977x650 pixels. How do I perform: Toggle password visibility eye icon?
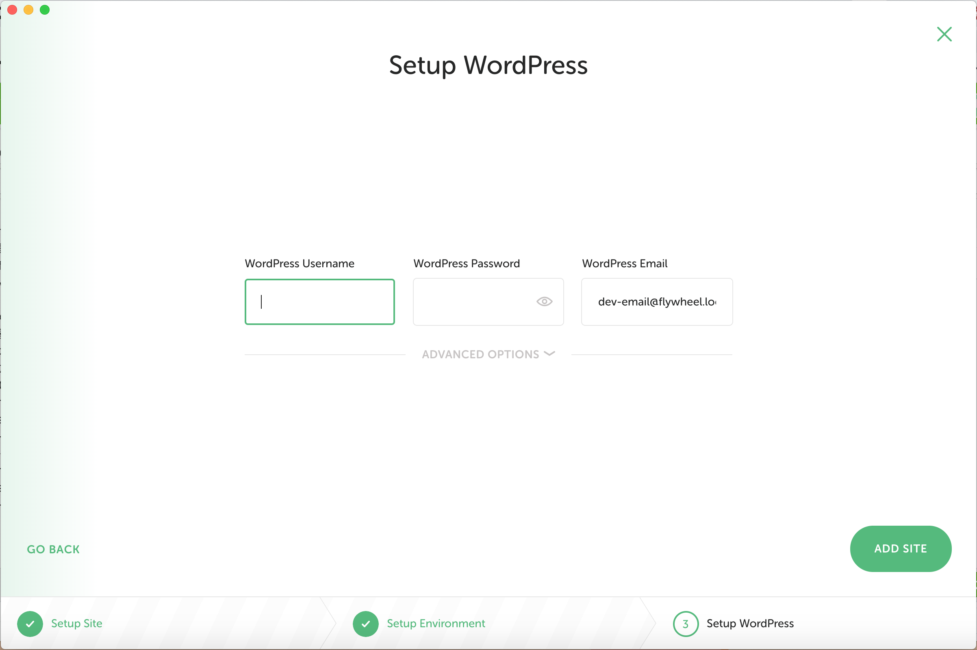click(544, 301)
